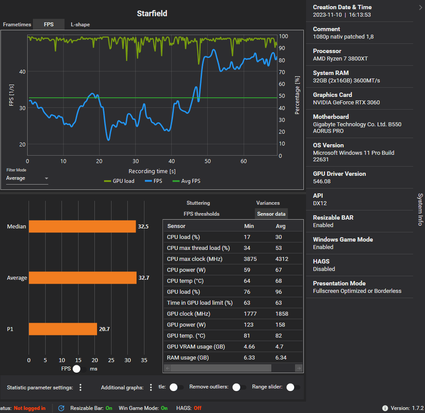Open Additional graphs menu dots
Viewport: 425px width, 413px height.
(x=151, y=388)
